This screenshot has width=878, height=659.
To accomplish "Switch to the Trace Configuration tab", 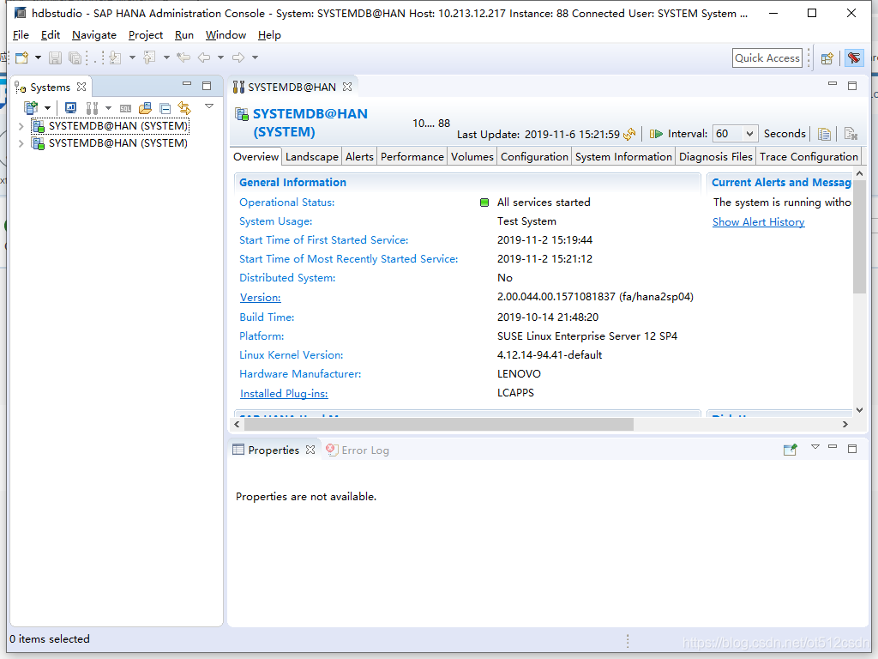I will click(809, 157).
